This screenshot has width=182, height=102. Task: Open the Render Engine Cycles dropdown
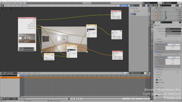[x=173, y=29]
